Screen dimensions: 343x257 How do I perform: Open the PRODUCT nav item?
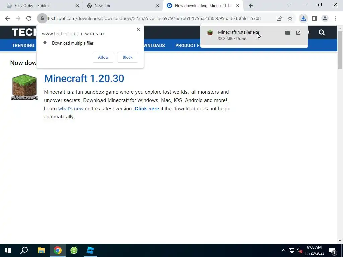(x=188, y=45)
